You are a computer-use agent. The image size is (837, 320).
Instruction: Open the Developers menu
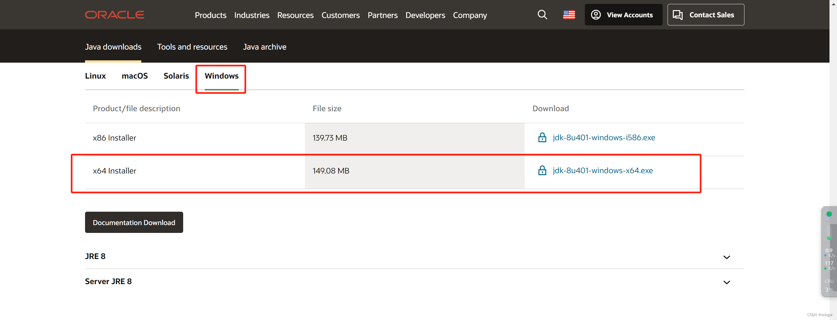425,15
